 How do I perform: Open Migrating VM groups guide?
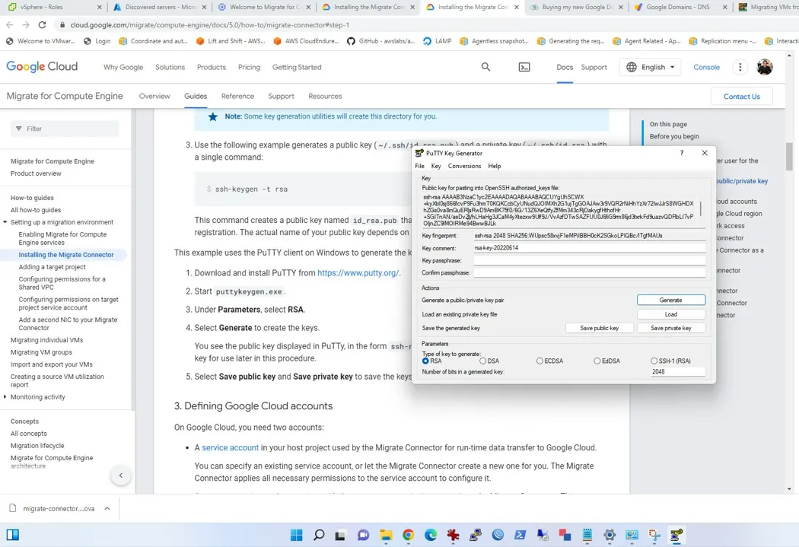tap(41, 352)
